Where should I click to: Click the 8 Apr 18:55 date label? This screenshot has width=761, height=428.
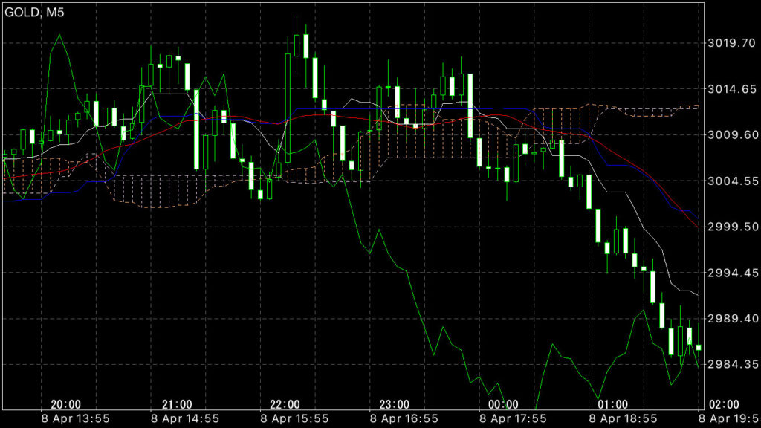pyautogui.click(x=623, y=418)
